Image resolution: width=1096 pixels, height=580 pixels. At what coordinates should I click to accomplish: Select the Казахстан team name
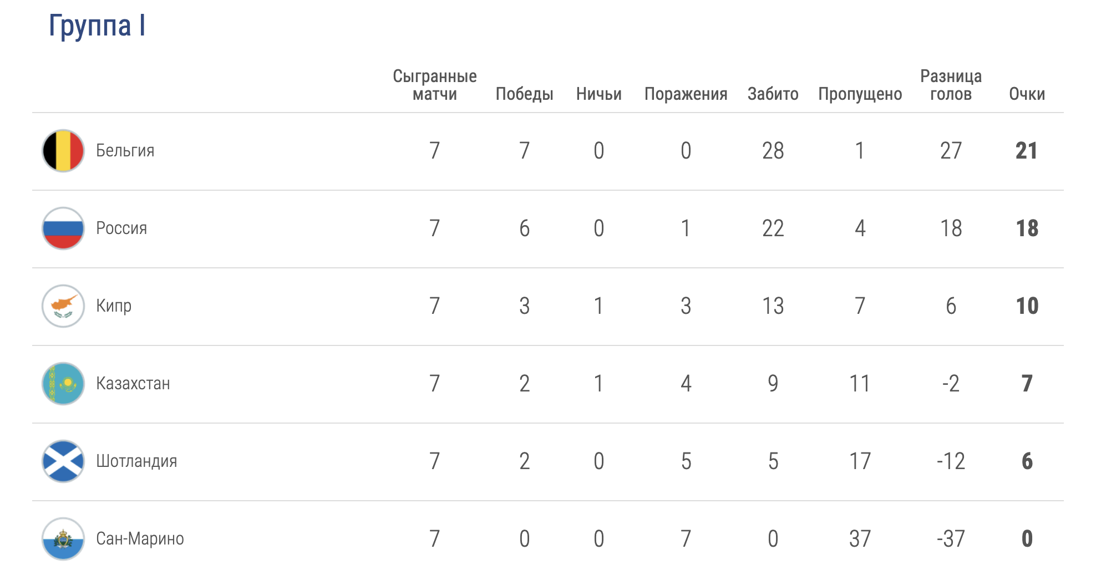click(133, 384)
